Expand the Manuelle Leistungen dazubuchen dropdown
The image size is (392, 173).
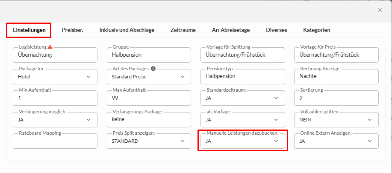pyautogui.click(x=242, y=141)
